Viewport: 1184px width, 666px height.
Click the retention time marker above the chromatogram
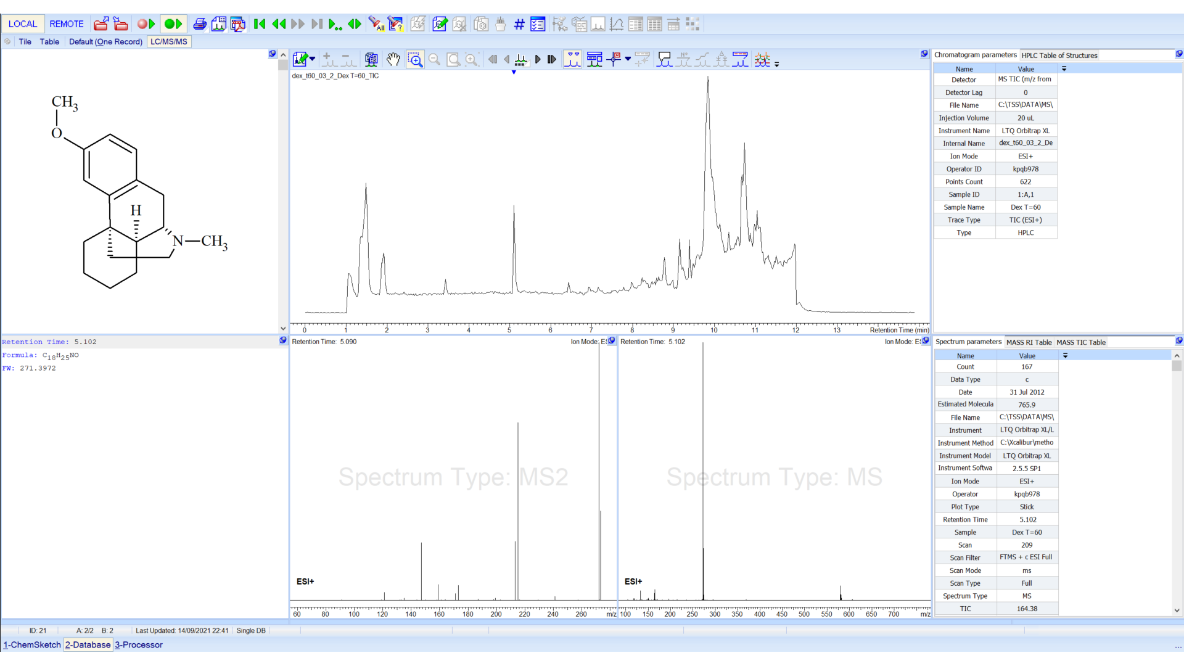coord(514,73)
